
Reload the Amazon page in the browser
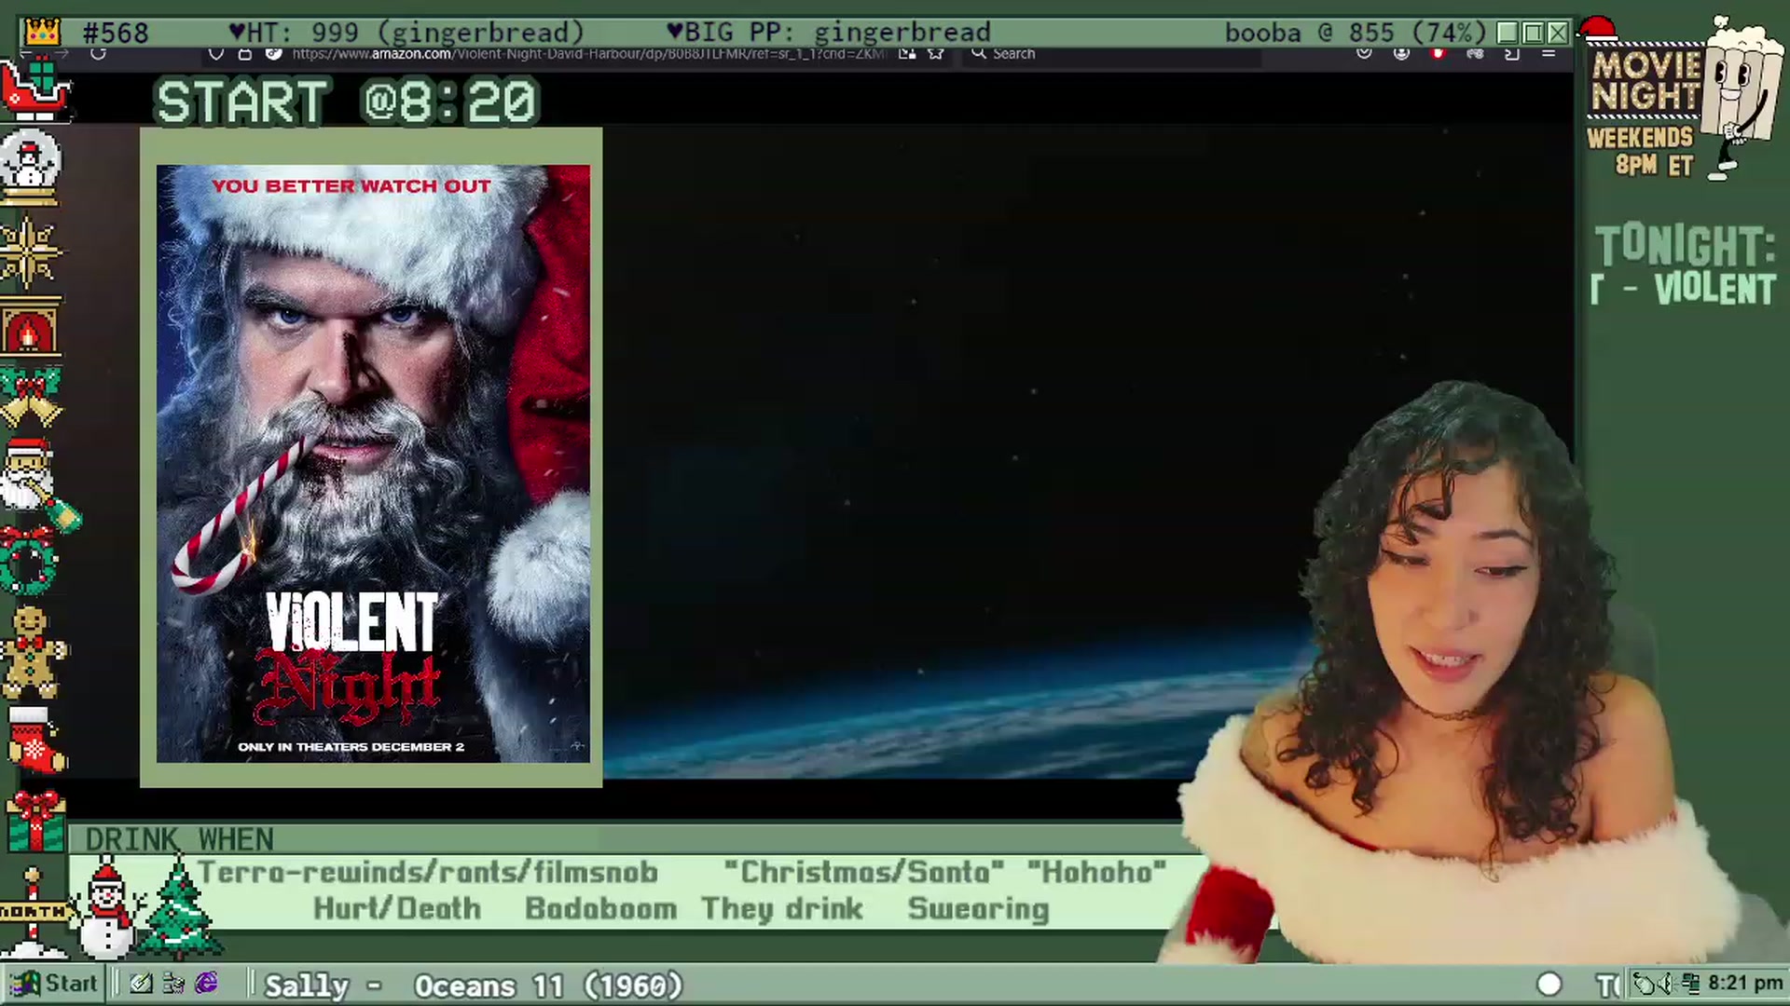[98, 54]
